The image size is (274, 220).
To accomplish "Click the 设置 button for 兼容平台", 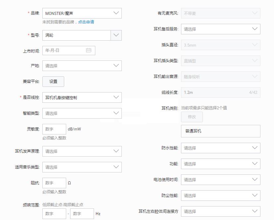I will tap(53, 81).
